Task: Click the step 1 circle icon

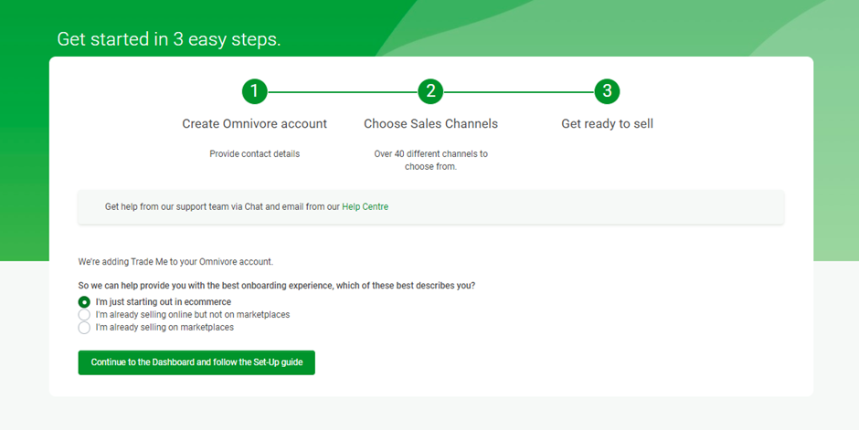Action: coord(254,91)
